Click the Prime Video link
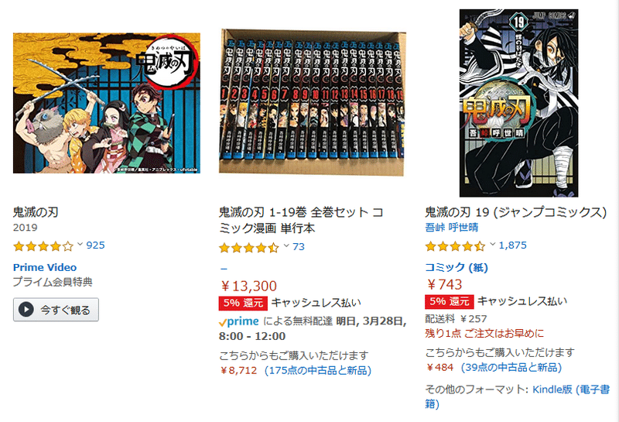This screenshot has height=422, width=619. [45, 267]
